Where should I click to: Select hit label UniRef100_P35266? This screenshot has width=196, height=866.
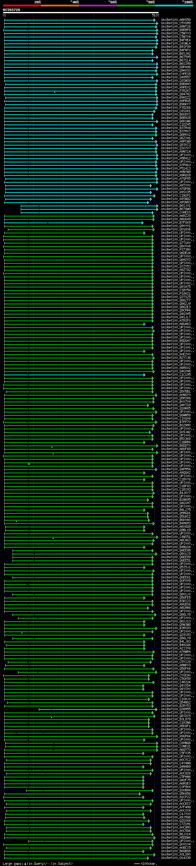tap(176, 108)
